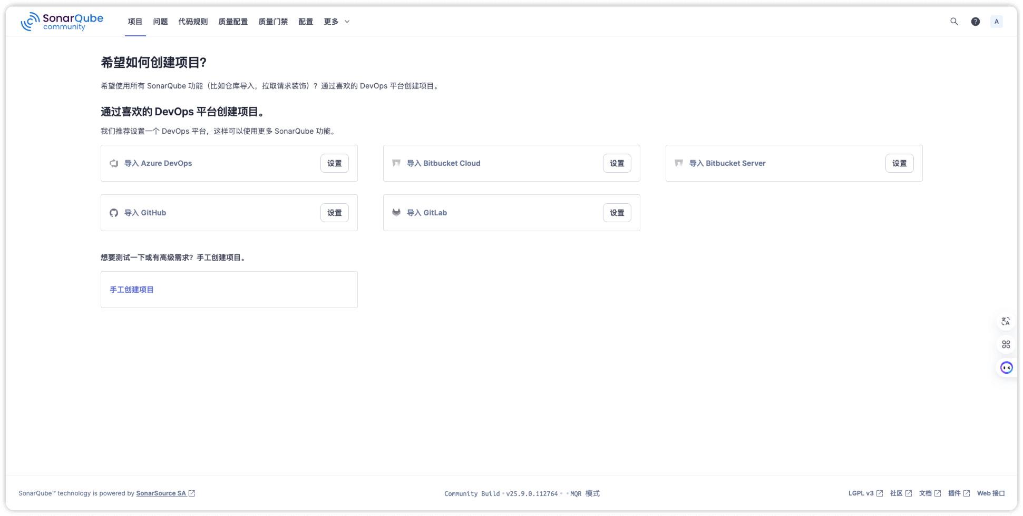Click the SonarQube community logo
The width and height of the screenshot is (1023, 516).
62,22
